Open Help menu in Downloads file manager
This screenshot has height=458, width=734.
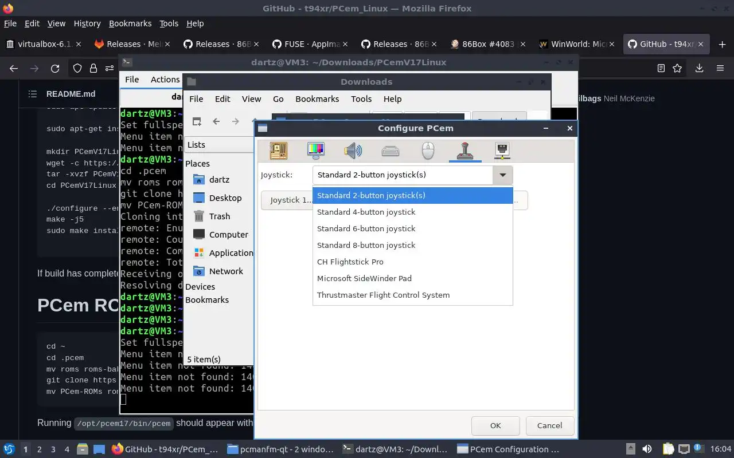(392, 99)
